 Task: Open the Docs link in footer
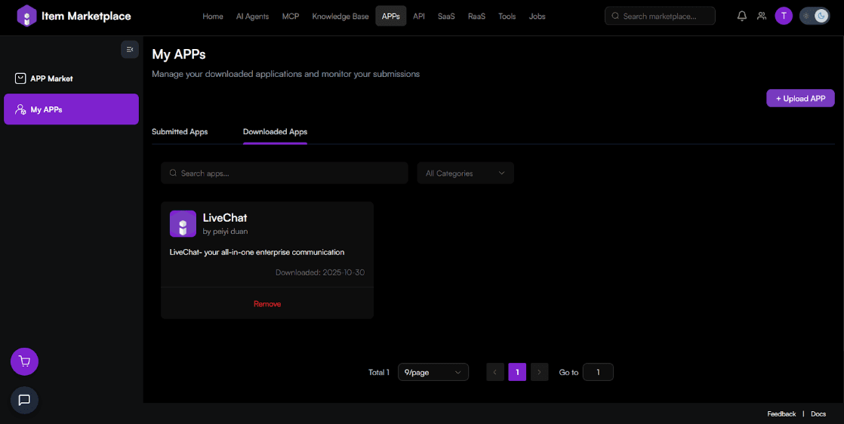pyautogui.click(x=818, y=413)
